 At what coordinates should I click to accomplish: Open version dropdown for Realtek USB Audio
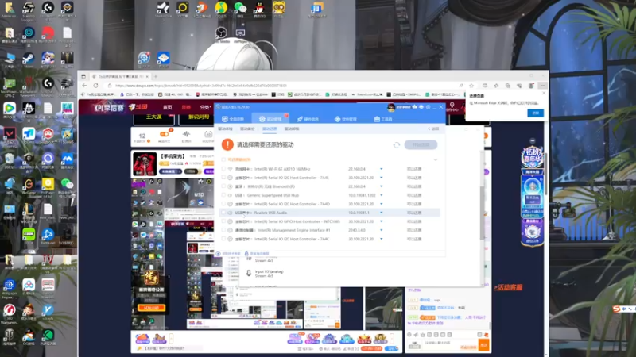[x=382, y=213]
